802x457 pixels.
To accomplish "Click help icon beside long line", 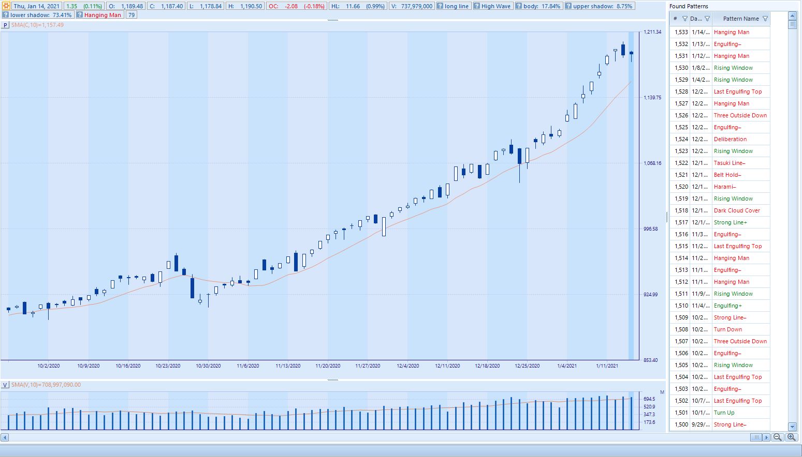I will 440,6.
